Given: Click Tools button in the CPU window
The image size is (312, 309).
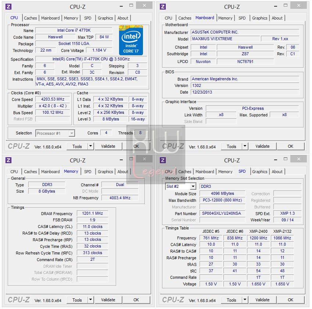Looking at the screenshot, I should 77,146.
